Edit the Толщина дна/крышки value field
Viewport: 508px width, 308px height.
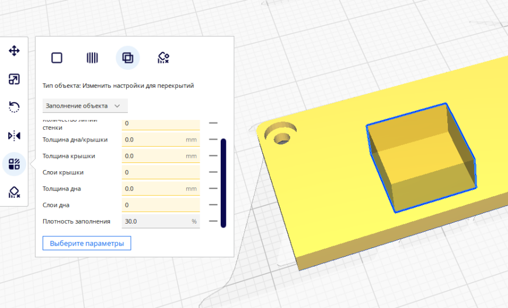tap(161, 140)
